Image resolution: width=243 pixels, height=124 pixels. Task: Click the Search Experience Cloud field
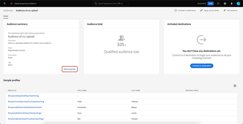click(111, 4)
